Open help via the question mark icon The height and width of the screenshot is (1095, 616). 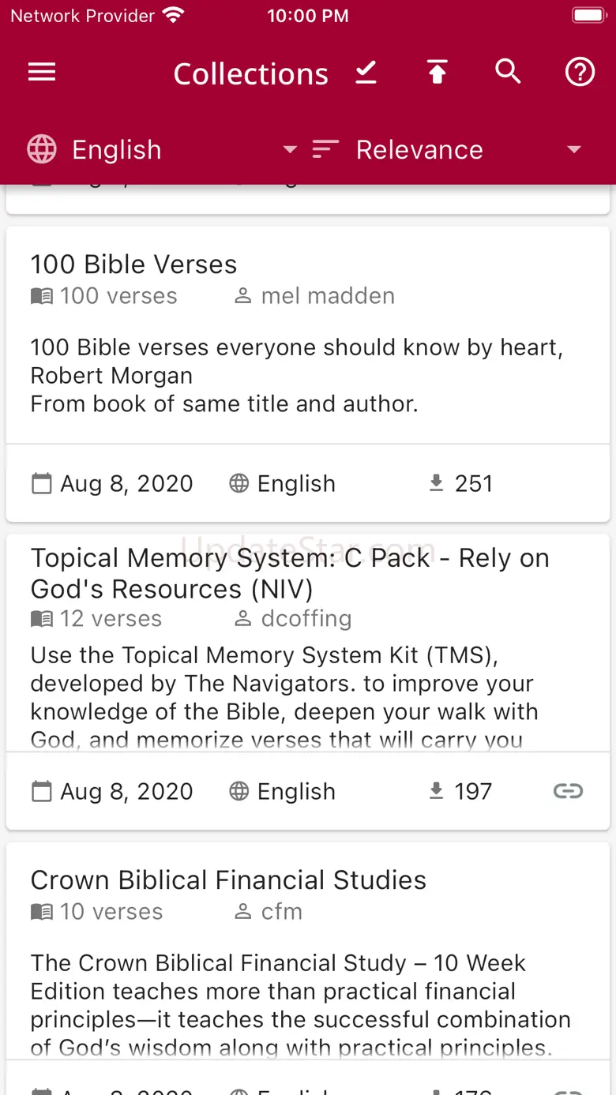(580, 73)
